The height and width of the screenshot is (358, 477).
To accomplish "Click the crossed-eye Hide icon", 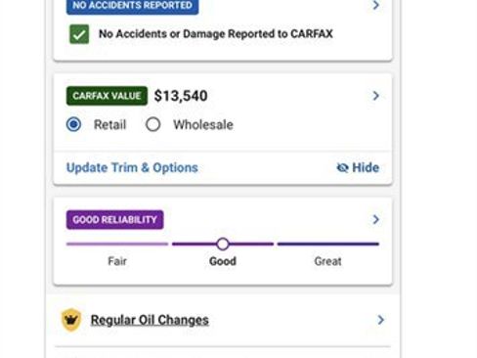I will (342, 167).
